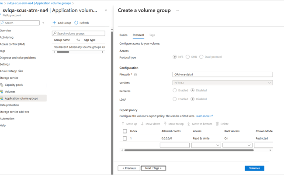This screenshot has height=175, width=284.
Task: Open Automation section in sidebar
Action: point(7,119)
